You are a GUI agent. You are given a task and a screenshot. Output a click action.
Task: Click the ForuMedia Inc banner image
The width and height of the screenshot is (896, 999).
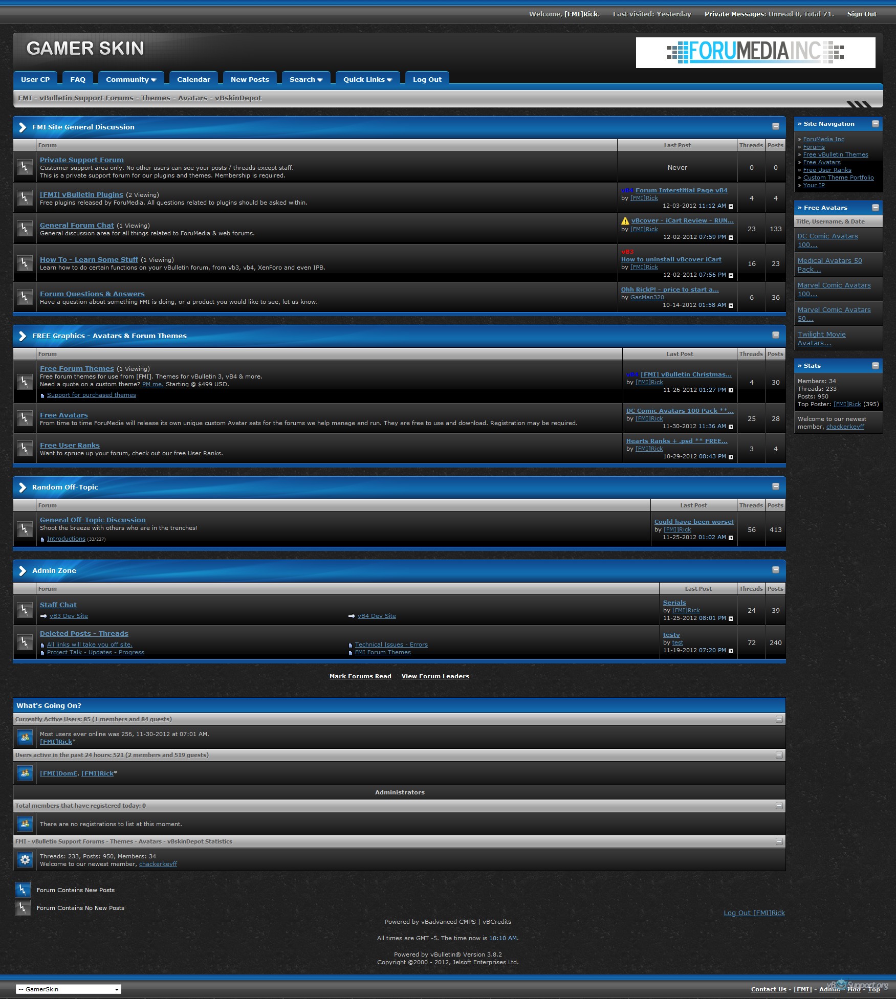pos(755,52)
